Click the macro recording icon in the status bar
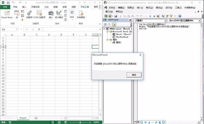Viewport: 204px width, 124px height. point(10,122)
